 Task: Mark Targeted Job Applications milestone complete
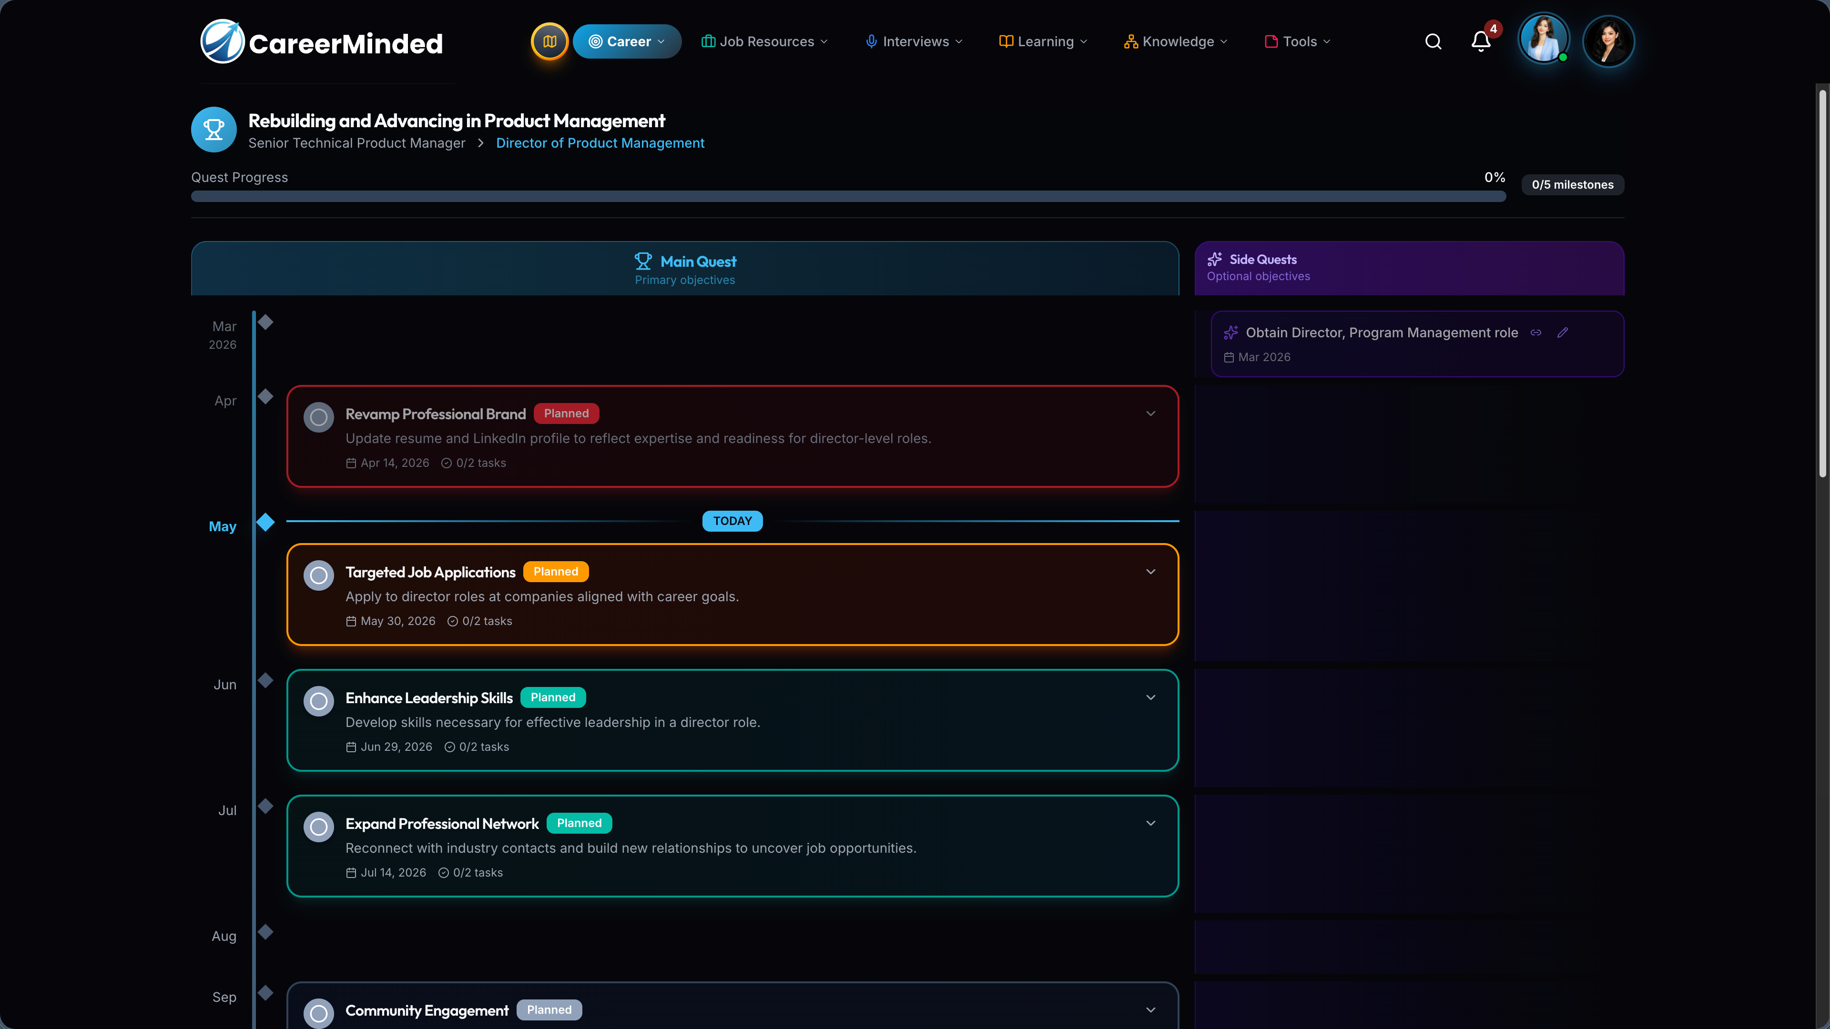(x=318, y=575)
